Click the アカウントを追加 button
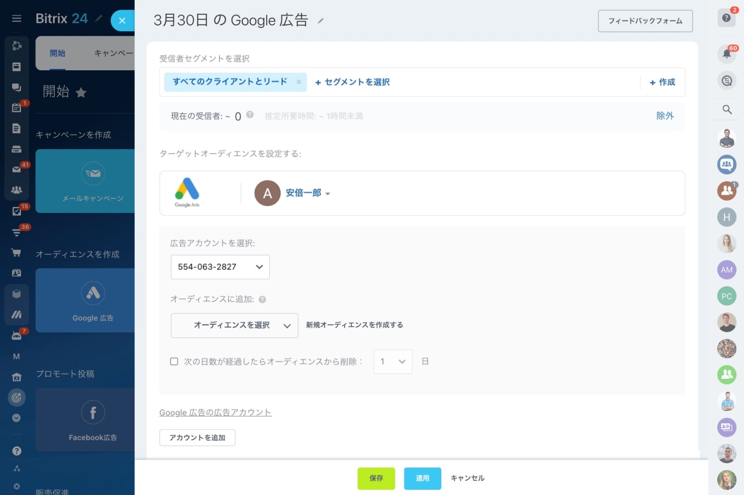 click(197, 438)
